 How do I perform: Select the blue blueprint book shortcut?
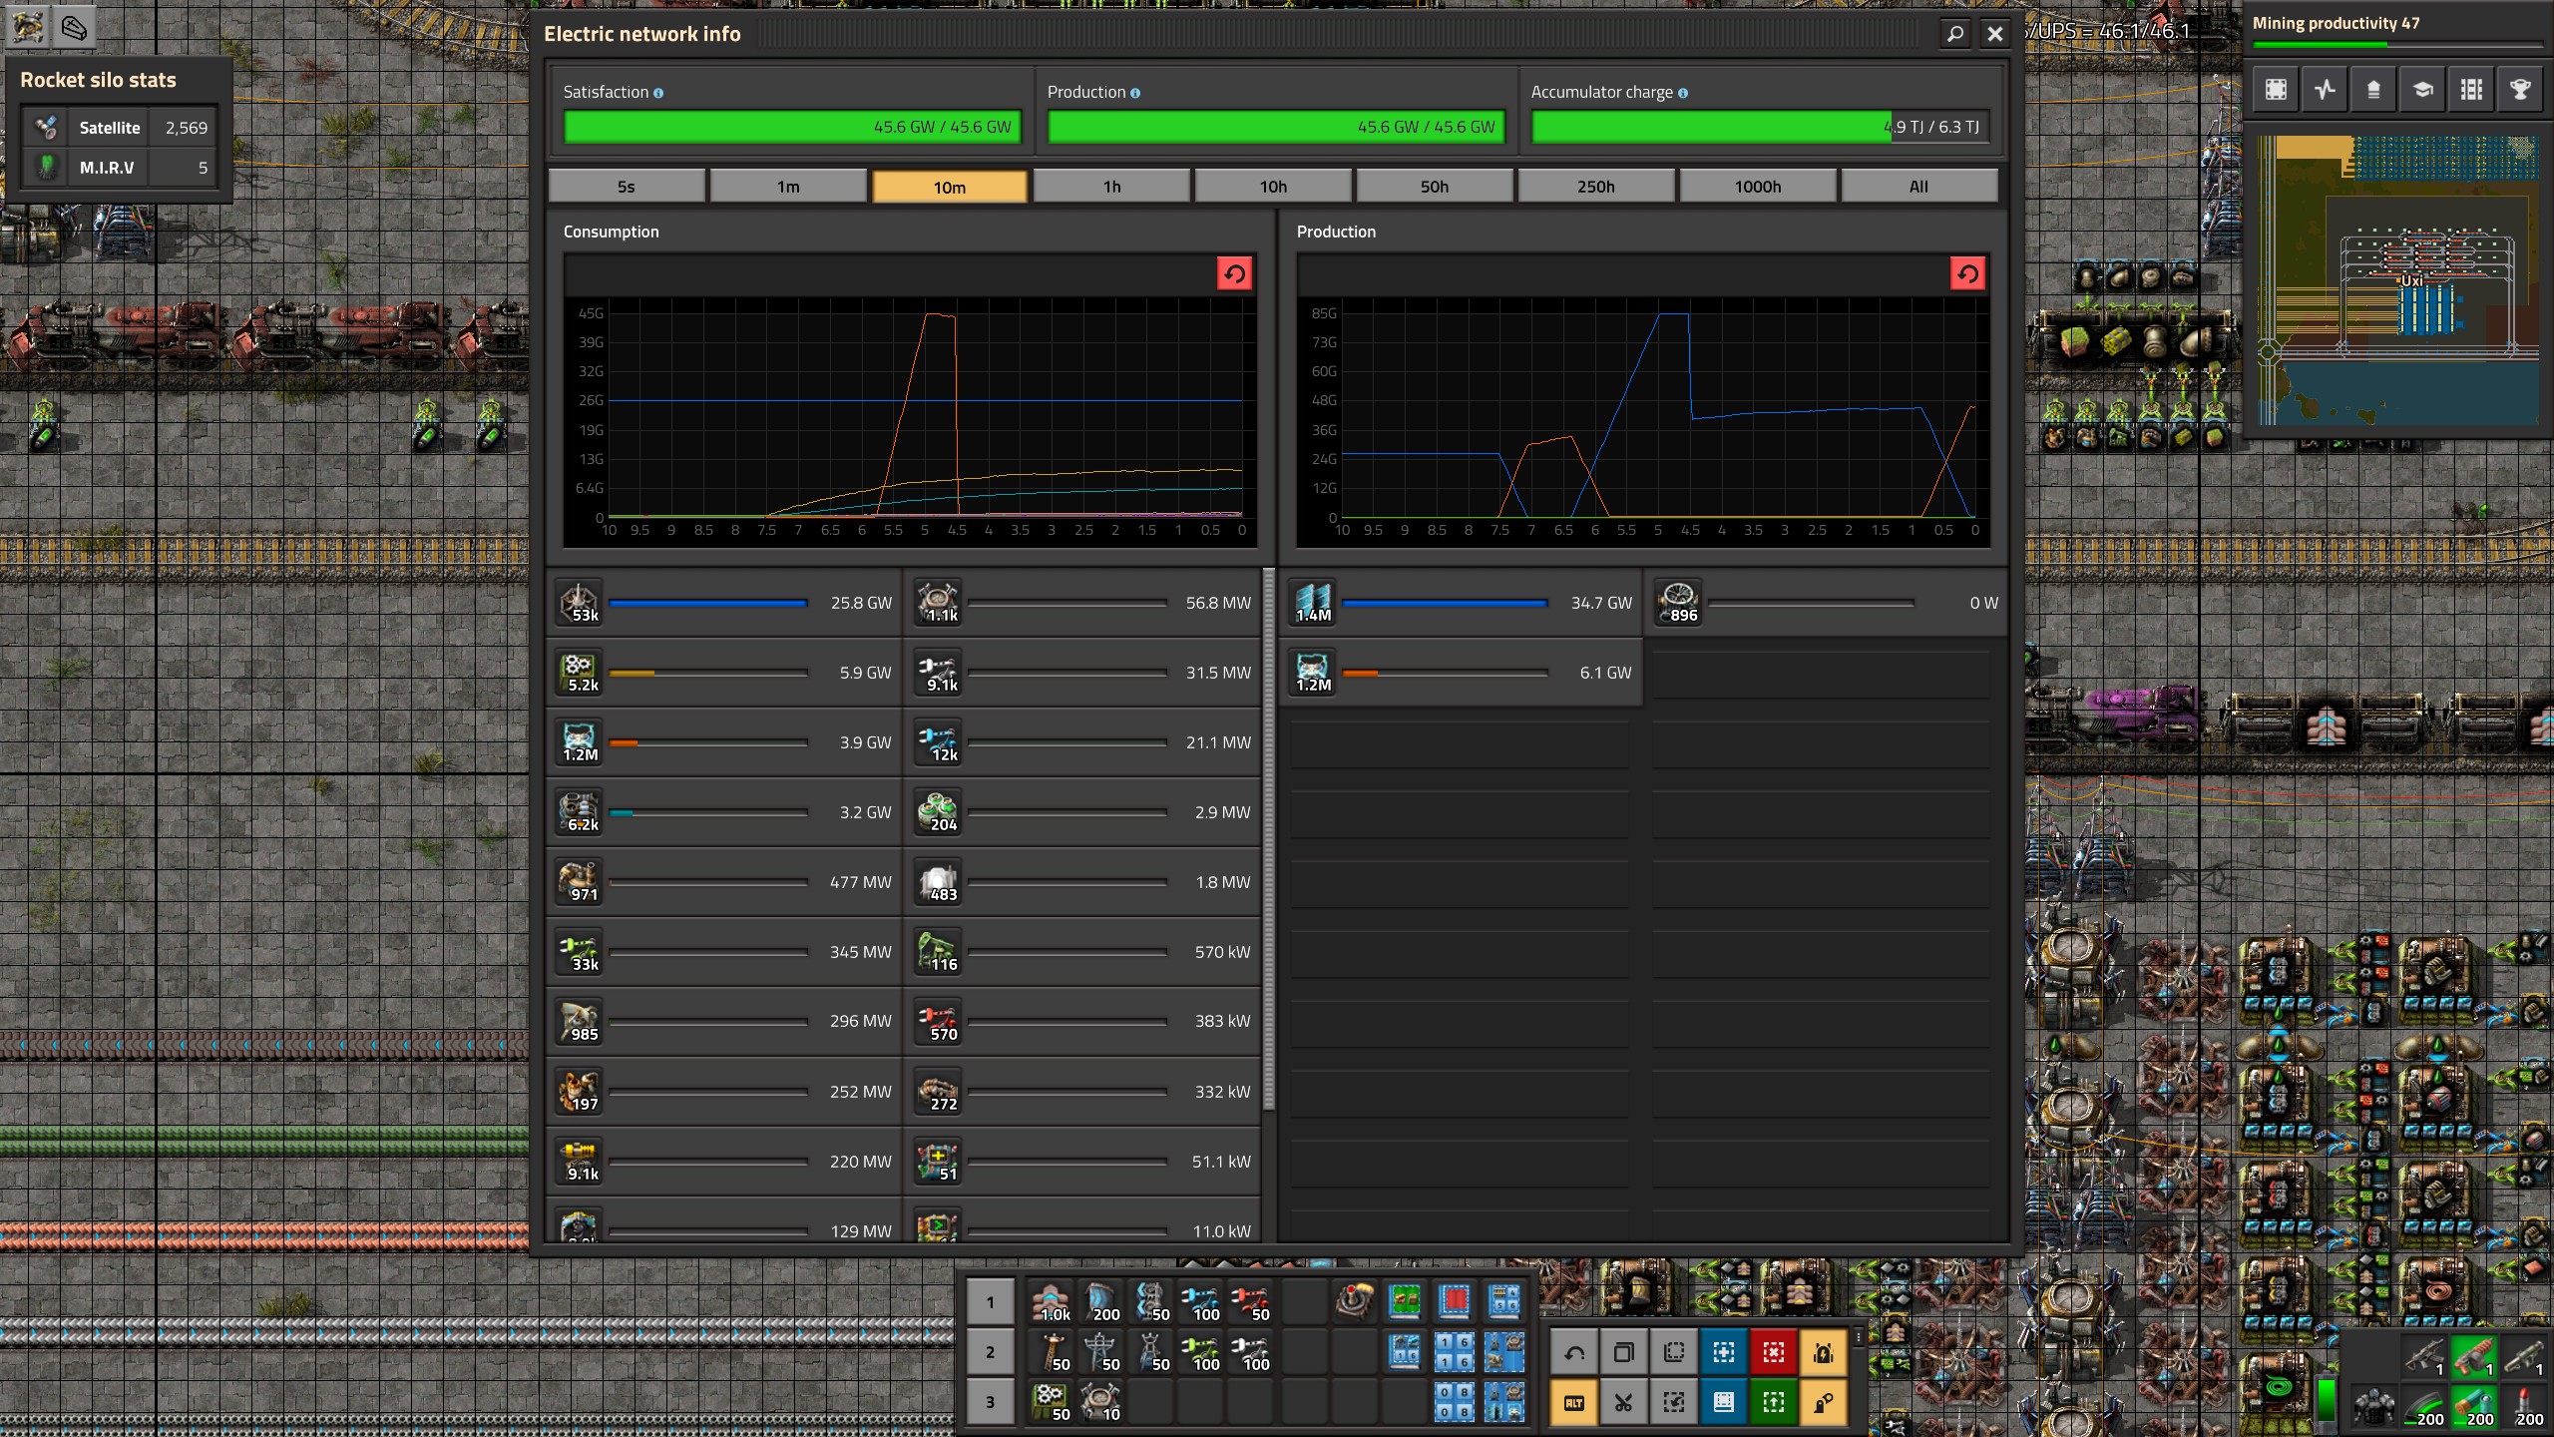(1724, 1403)
